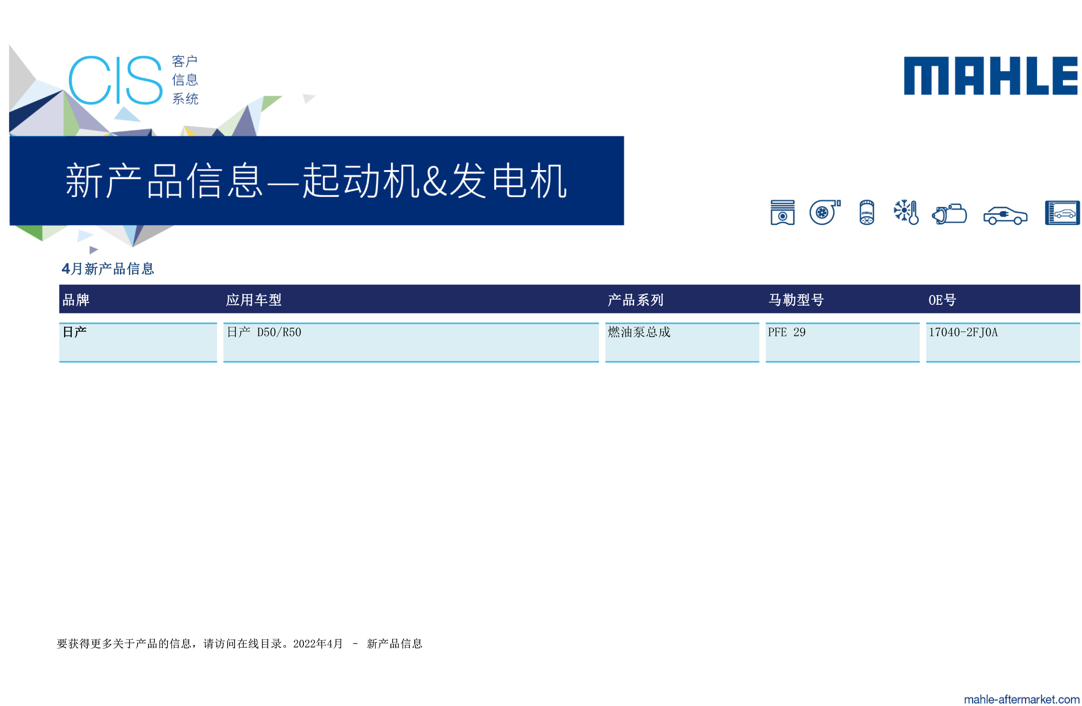Viewport: 1082px width, 706px height.
Task: Click the vehicle diagnostics screen icon
Action: click(x=1063, y=213)
